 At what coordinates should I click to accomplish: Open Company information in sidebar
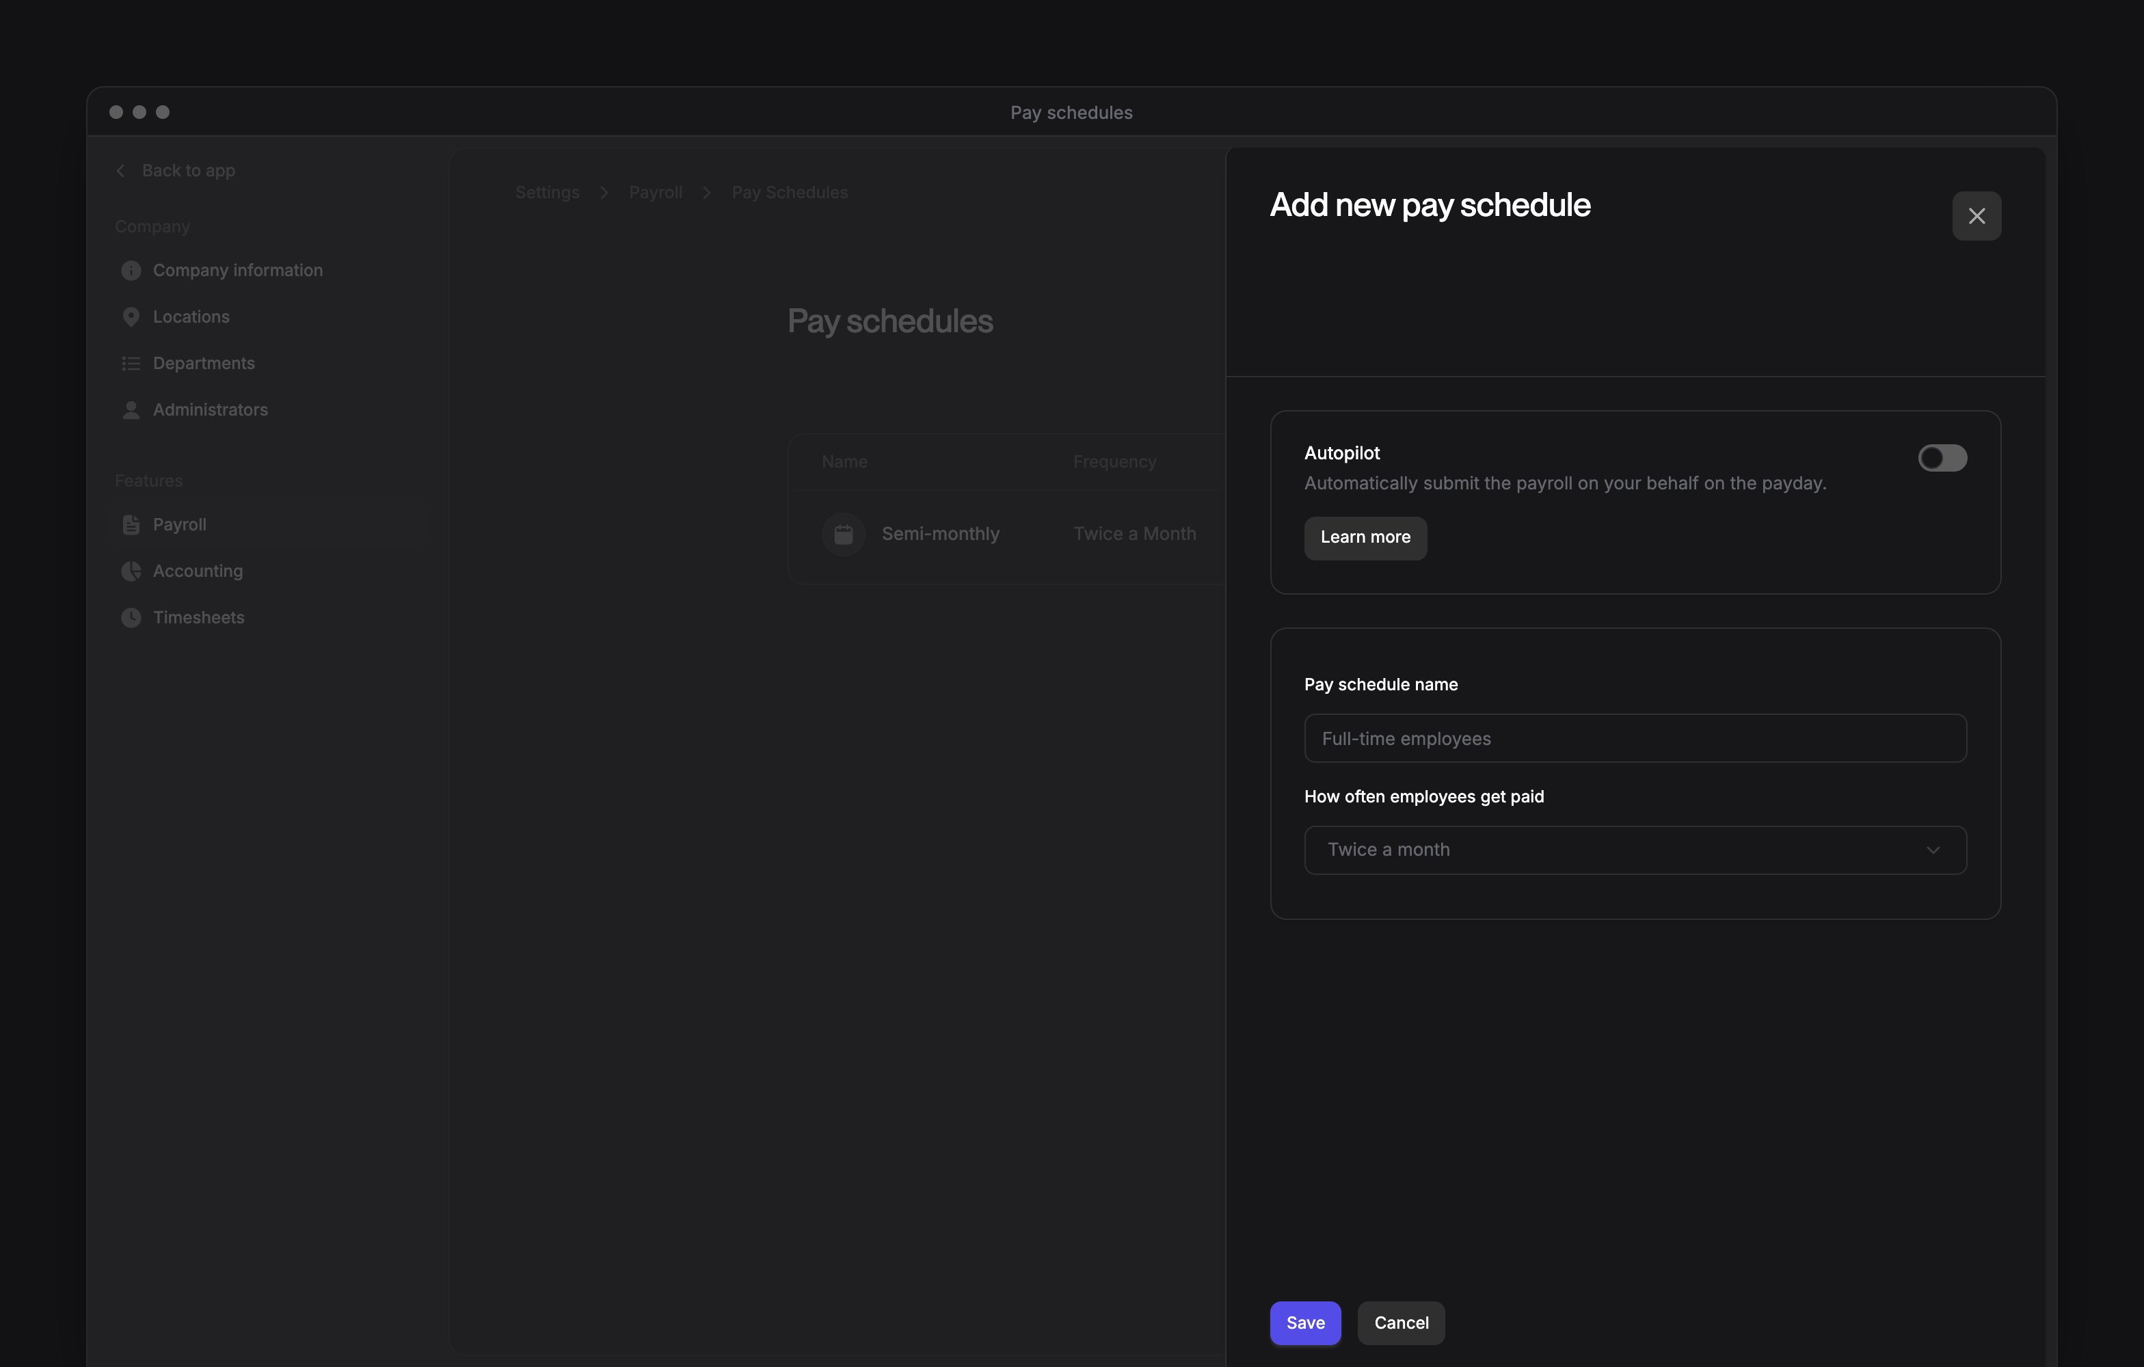pos(237,271)
